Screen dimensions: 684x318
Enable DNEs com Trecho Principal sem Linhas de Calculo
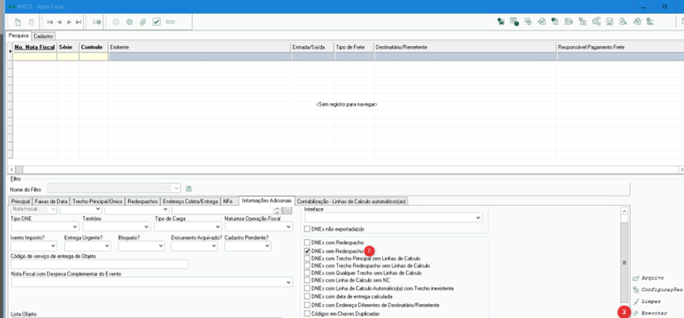tap(307, 259)
